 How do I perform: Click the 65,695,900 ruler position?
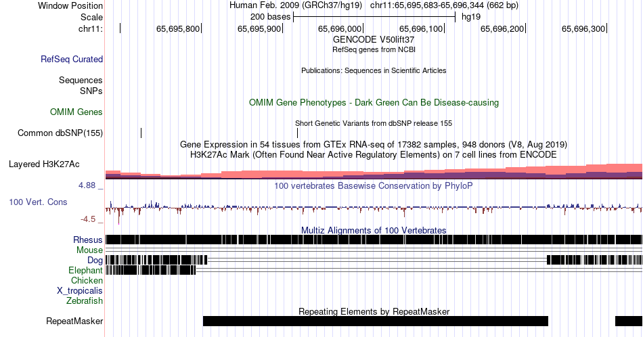click(259, 28)
